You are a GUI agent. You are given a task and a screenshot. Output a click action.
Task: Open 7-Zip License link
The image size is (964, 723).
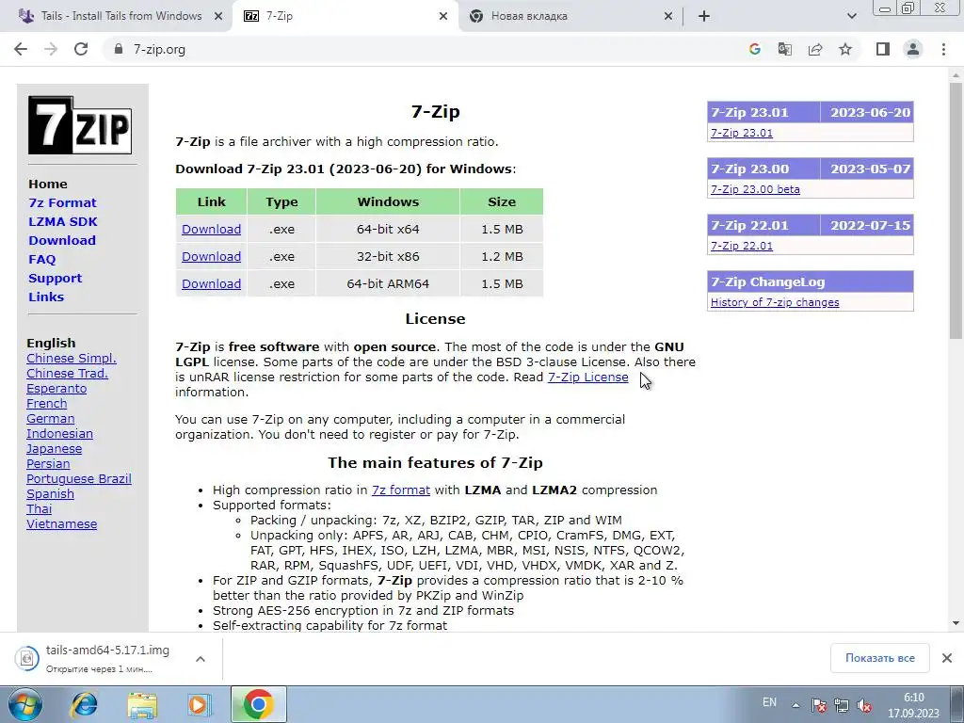[x=587, y=377]
